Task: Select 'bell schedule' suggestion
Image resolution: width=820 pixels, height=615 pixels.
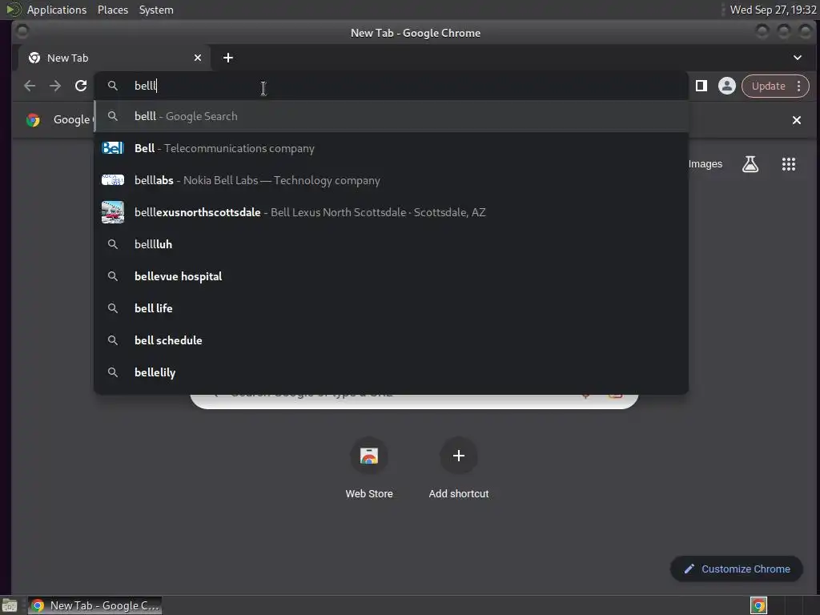Action: tap(391, 340)
